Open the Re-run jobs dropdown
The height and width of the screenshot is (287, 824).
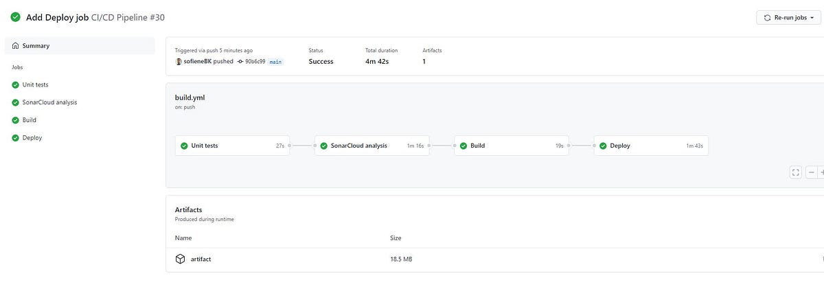(x=789, y=17)
